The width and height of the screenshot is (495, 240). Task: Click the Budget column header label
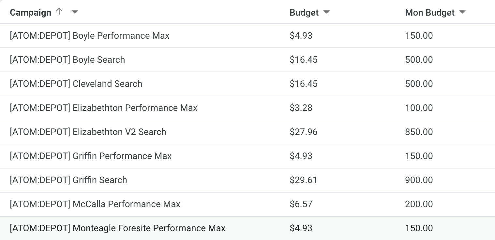point(304,13)
